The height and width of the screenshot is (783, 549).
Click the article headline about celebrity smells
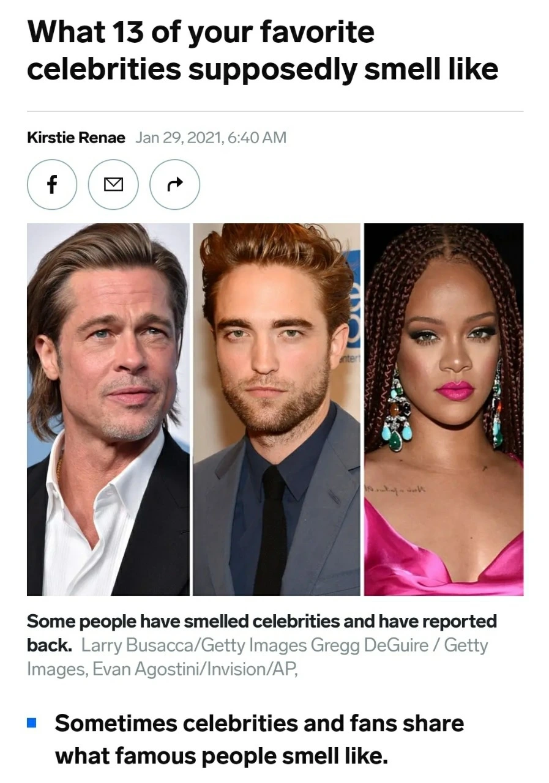point(263,50)
